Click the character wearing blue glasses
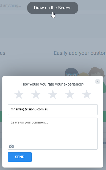This screenshot has width=106, height=170. 71,72
